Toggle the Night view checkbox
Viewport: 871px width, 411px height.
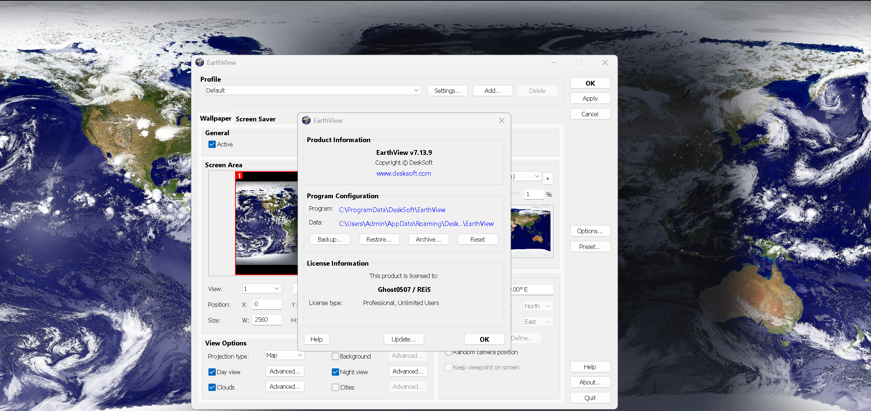click(x=335, y=372)
